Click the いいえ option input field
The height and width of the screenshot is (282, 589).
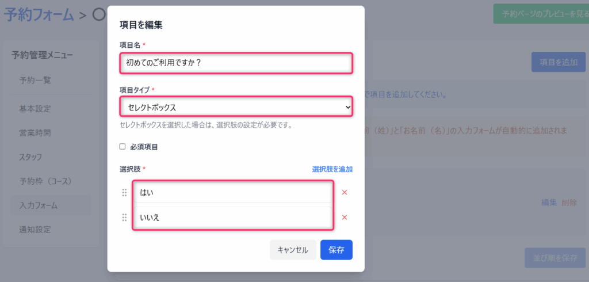[233, 218]
